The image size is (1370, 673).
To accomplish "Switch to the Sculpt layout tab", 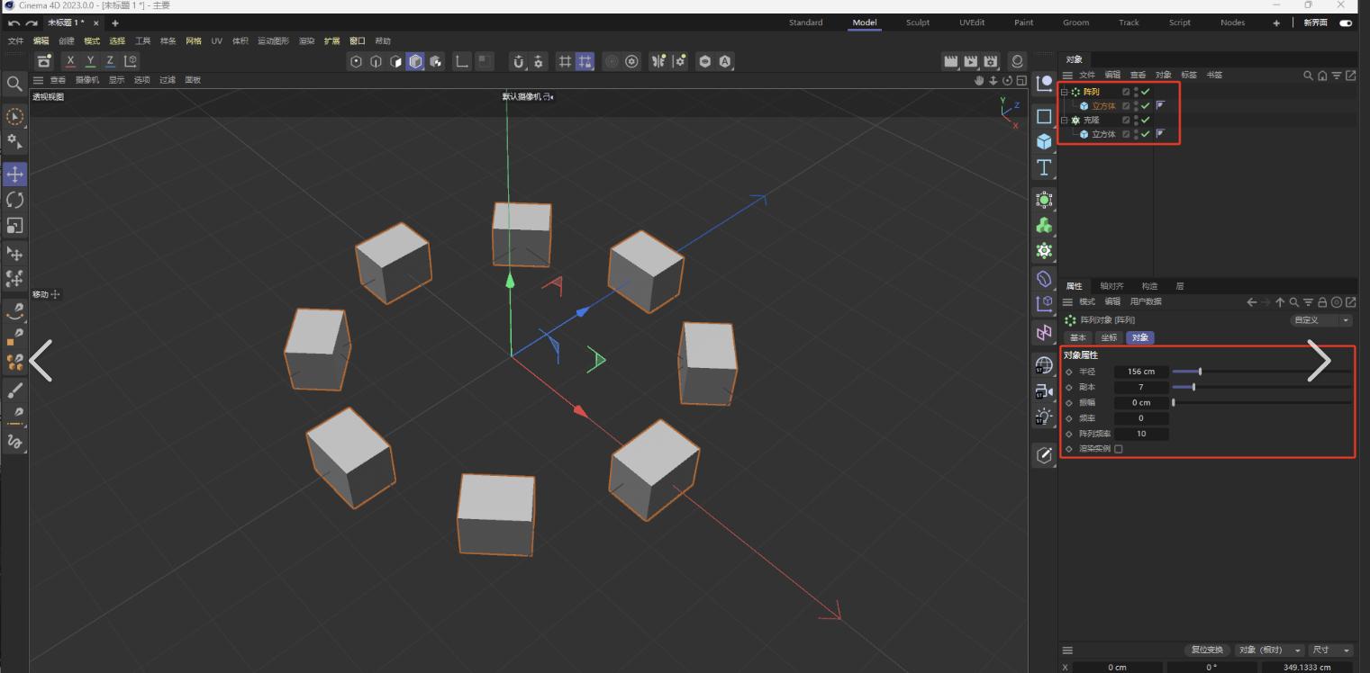I will 917,23.
